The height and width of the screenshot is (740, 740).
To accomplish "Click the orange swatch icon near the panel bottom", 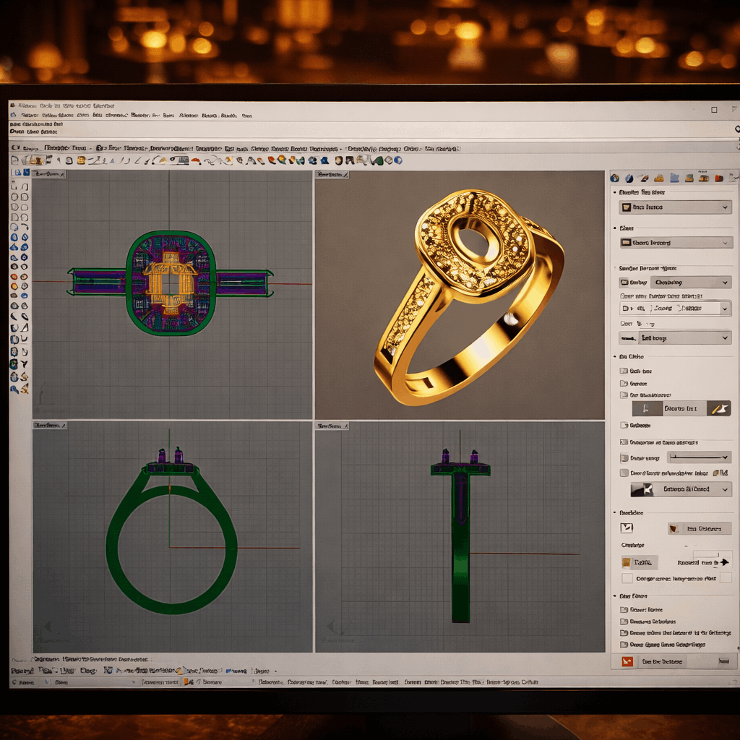I will pyautogui.click(x=627, y=562).
